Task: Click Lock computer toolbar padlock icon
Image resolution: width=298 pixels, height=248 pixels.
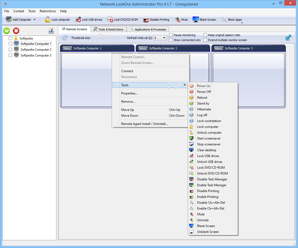Action: pos(48,19)
